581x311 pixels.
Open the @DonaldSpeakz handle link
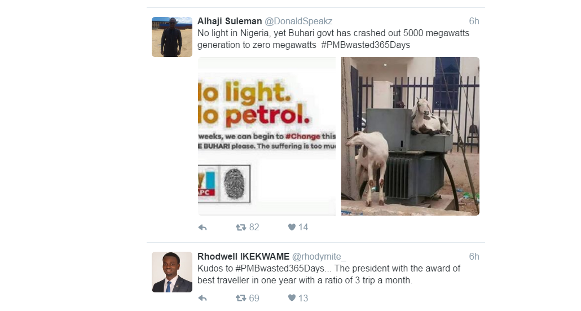pyautogui.click(x=298, y=21)
